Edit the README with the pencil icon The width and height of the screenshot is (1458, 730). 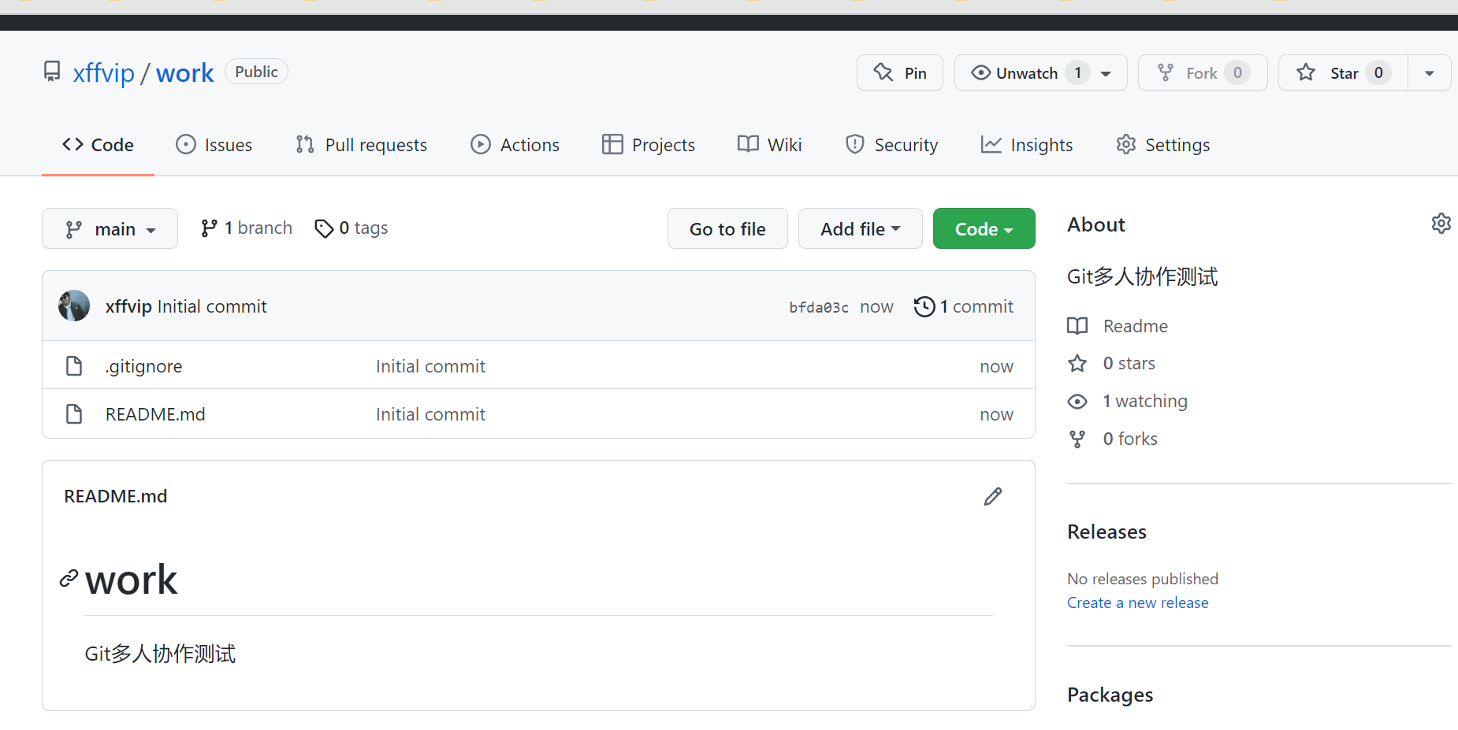tap(993, 496)
